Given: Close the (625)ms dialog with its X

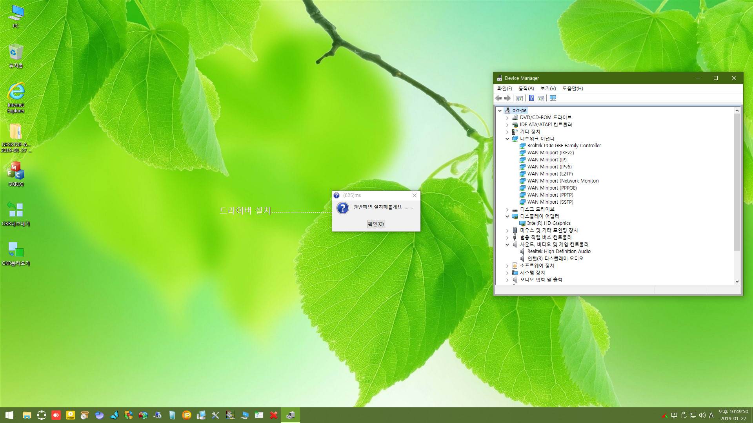Looking at the screenshot, I should tap(415, 195).
